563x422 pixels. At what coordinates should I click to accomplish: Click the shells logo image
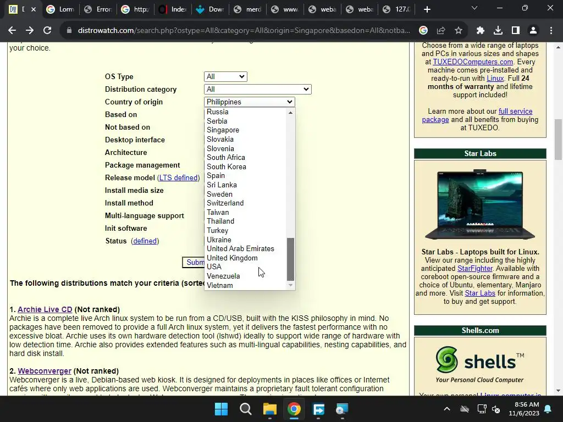tap(480, 364)
